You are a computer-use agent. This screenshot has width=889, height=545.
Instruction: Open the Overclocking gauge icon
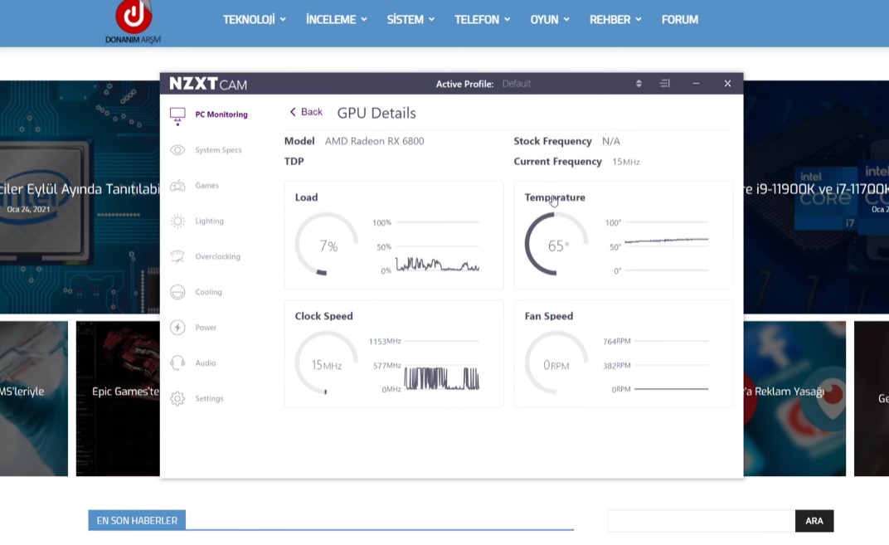(177, 256)
